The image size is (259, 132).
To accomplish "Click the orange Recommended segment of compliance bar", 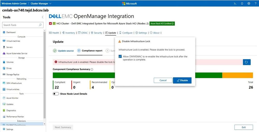I will click(237, 75).
